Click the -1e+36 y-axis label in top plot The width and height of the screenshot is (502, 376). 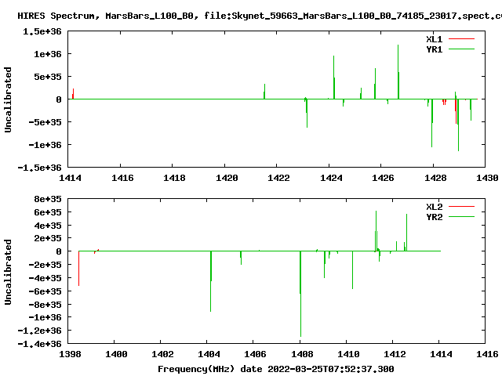(45, 145)
